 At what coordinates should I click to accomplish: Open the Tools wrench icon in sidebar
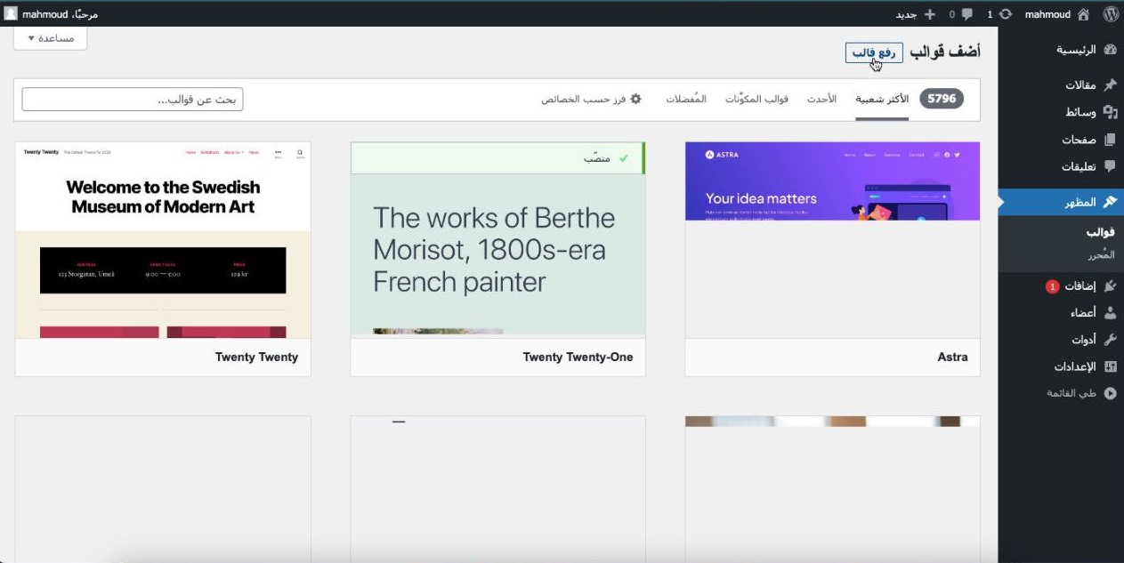[x=1110, y=340]
